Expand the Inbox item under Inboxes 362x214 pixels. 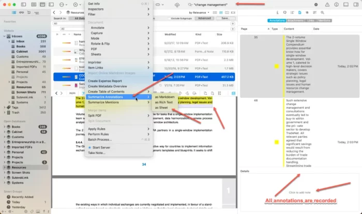[x=9, y=41]
